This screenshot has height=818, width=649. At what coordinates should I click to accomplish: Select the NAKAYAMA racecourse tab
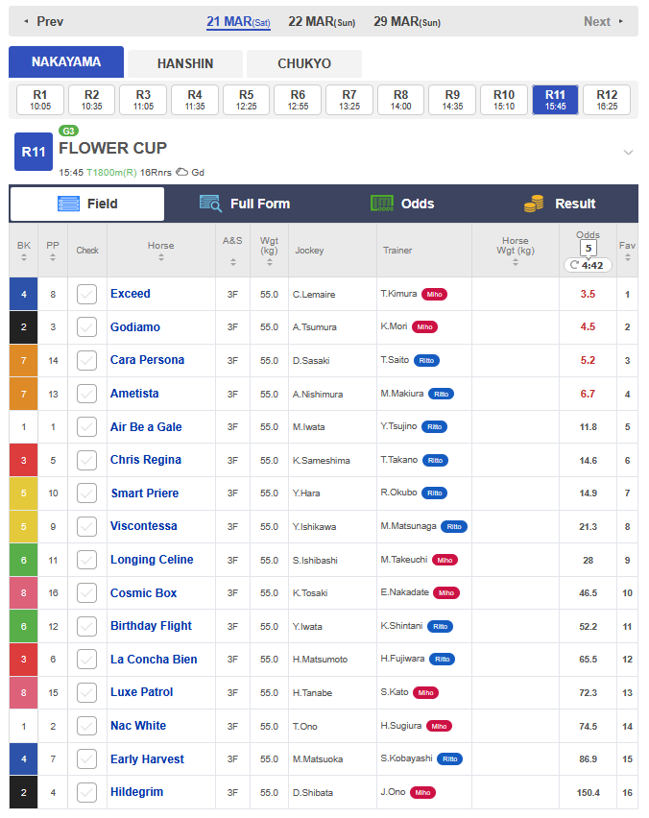[x=66, y=62]
